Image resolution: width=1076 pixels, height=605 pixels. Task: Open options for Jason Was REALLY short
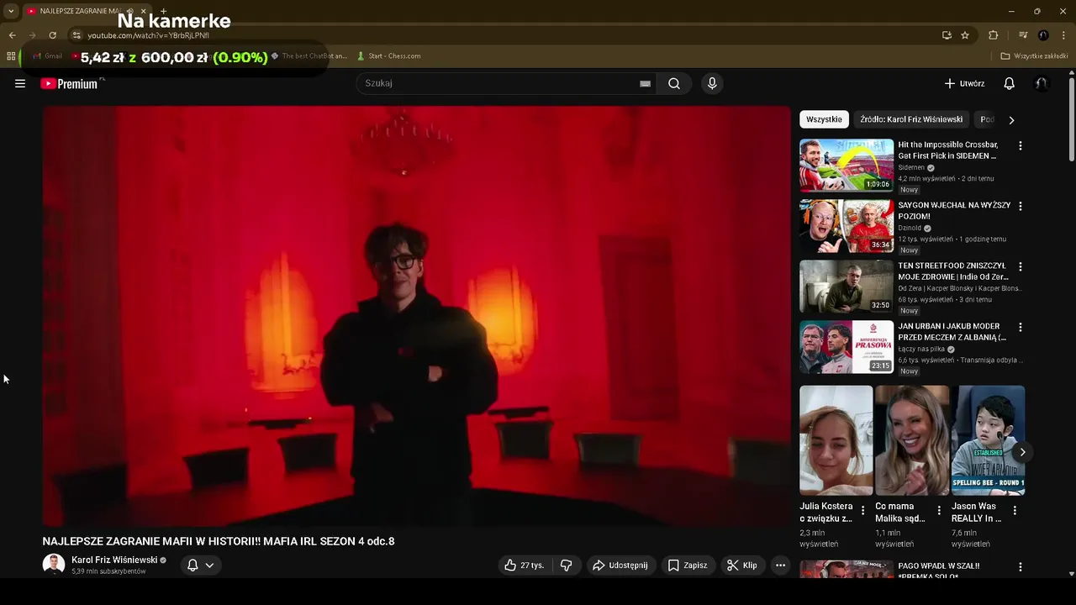pos(1015,510)
